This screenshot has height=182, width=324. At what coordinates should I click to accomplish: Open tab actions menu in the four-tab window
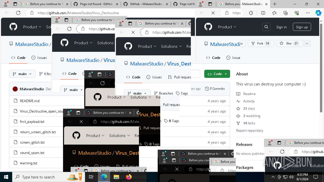[15, 4]
